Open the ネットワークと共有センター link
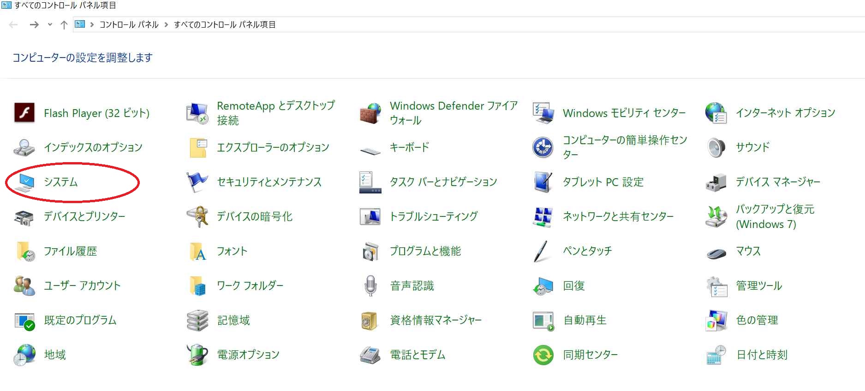 coord(618,217)
